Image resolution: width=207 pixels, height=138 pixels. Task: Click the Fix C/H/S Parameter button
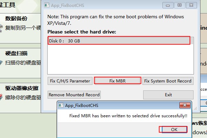(x=70, y=81)
